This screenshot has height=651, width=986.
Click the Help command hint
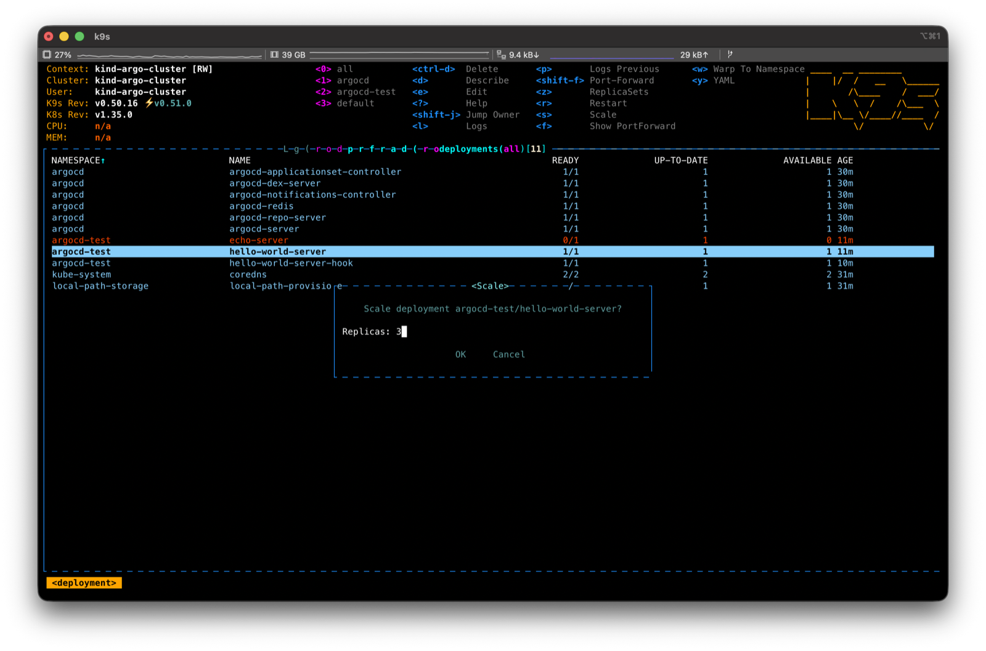pos(476,103)
